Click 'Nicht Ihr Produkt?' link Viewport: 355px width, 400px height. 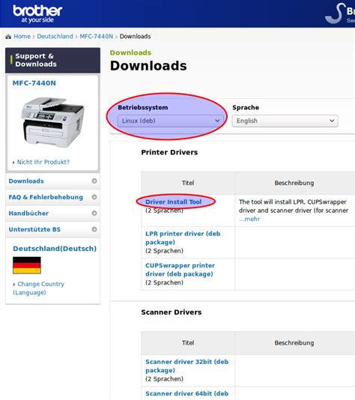click(43, 162)
